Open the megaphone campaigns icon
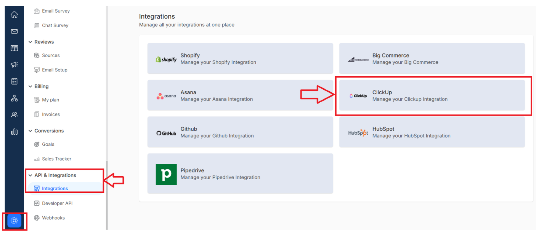The image size is (536, 232). pyautogui.click(x=14, y=65)
